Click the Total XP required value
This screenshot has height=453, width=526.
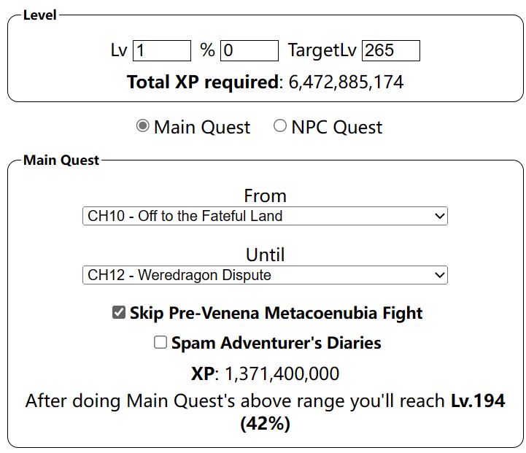pos(346,82)
